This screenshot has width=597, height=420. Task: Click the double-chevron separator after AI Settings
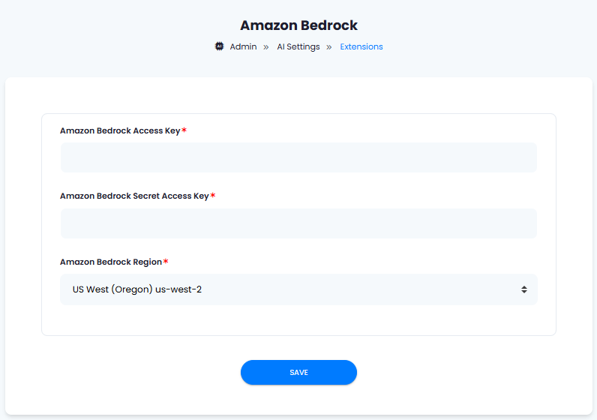[329, 46]
